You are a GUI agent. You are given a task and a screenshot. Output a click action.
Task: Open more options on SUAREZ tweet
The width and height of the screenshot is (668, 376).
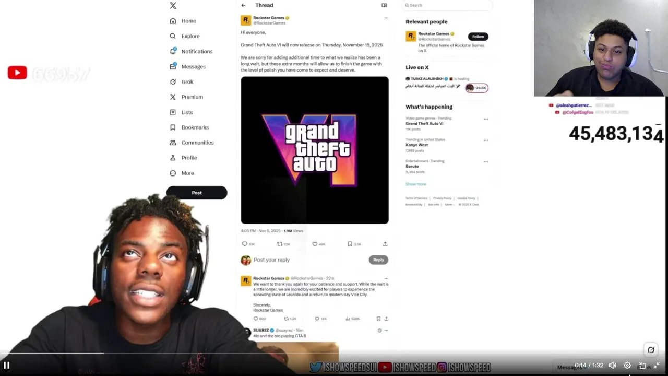point(386,331)
